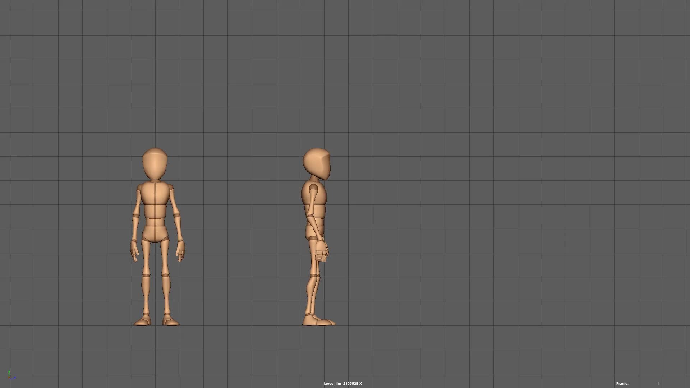Click the jacee_lim_2105528 label at the bottom
Viewport: 690px width, 388px height.
(x=340, y=383)
